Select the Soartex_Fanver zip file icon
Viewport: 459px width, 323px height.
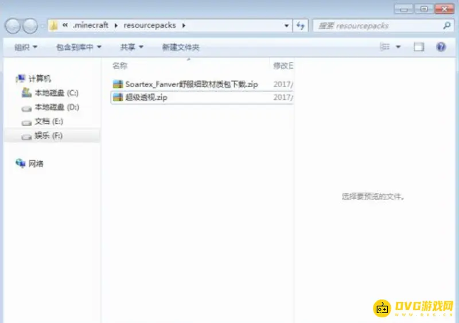pos(118,84)
